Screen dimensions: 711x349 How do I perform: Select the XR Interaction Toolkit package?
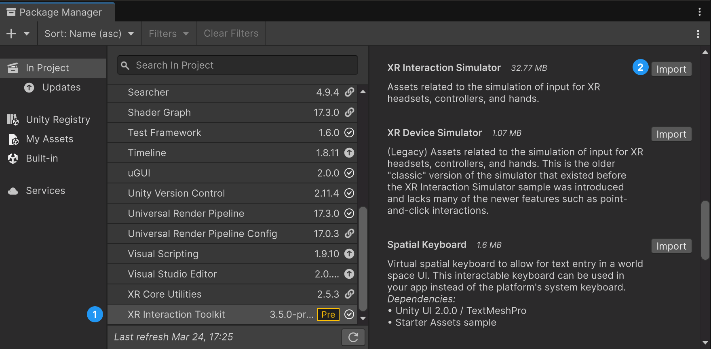pyautogui.click(x=232, y=314)
